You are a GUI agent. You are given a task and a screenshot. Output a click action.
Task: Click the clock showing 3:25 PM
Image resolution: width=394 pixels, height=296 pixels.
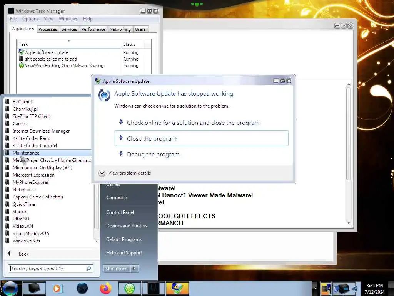pos(374,286)
